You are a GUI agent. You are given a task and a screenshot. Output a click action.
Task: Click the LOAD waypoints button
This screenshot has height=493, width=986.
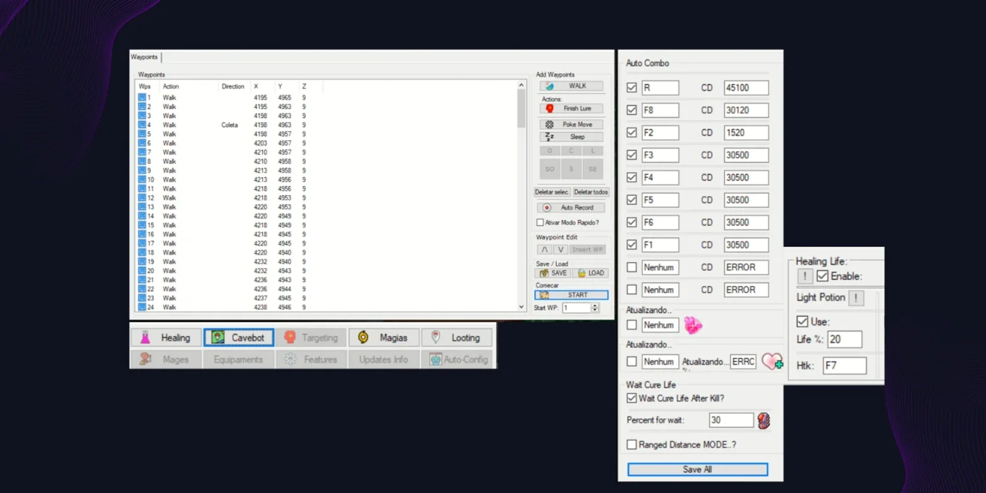click(x=590, y=273)
